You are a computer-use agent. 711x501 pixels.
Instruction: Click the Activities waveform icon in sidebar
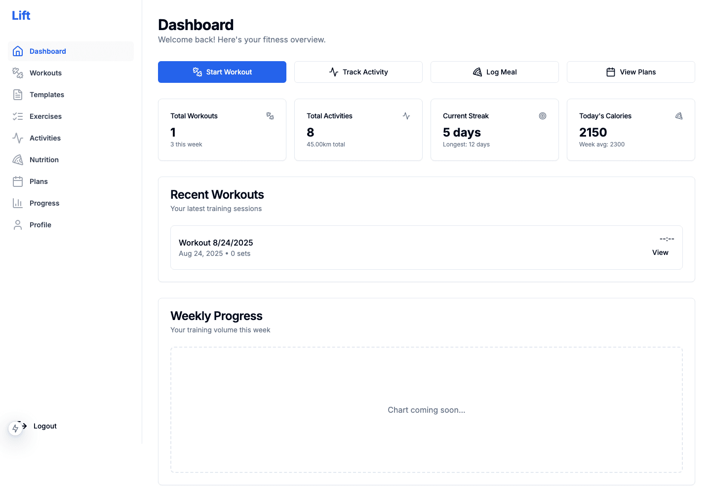click(x=18, y=138)
